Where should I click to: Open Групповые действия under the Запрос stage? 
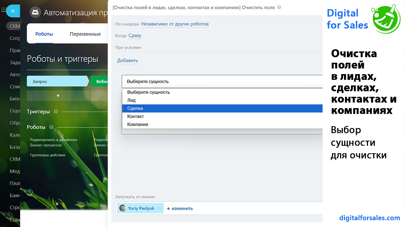(48, 155)
